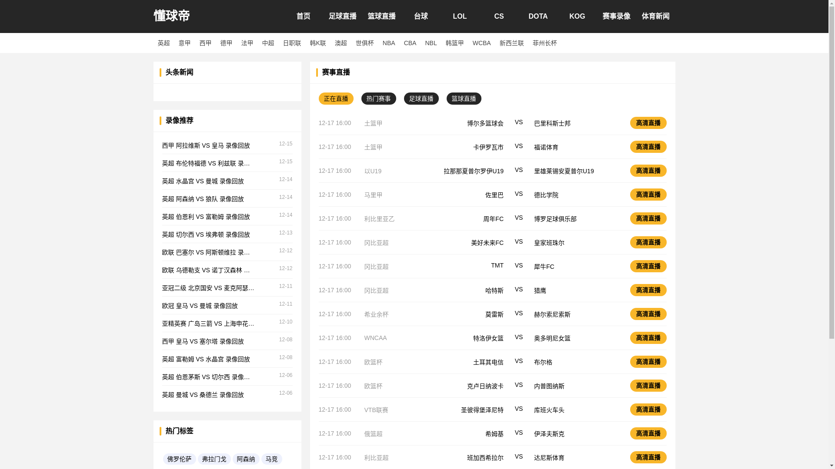Select the 英超 league link

pos(164,43)
